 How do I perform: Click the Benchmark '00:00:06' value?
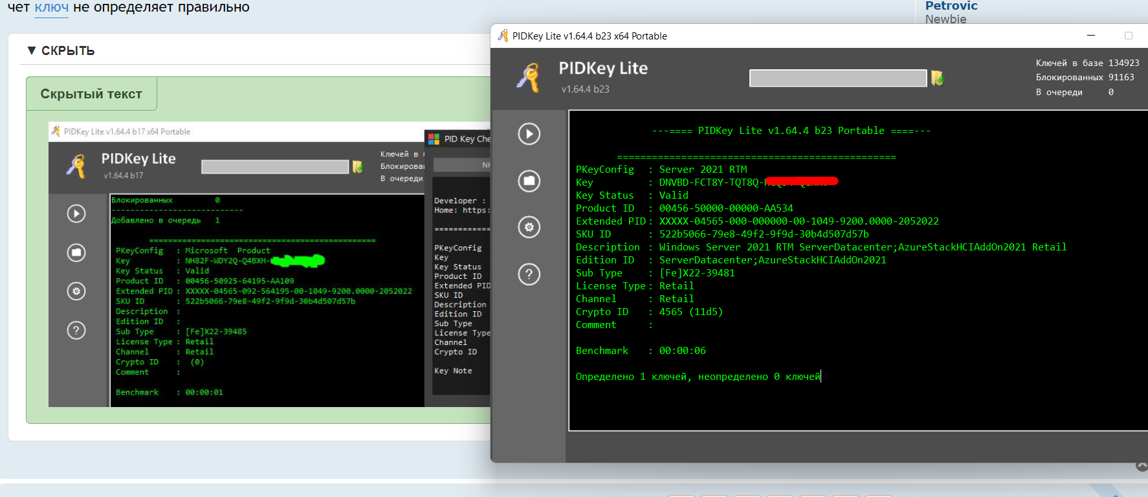682,351
